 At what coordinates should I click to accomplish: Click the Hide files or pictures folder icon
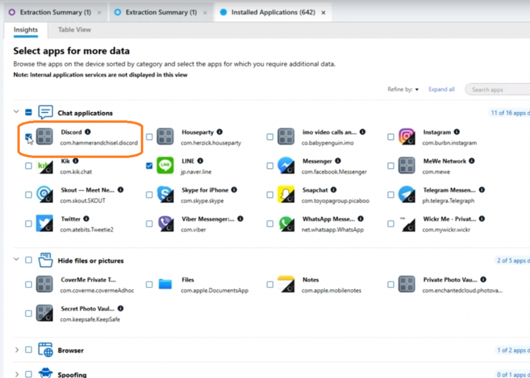click(x=46, y=260)
